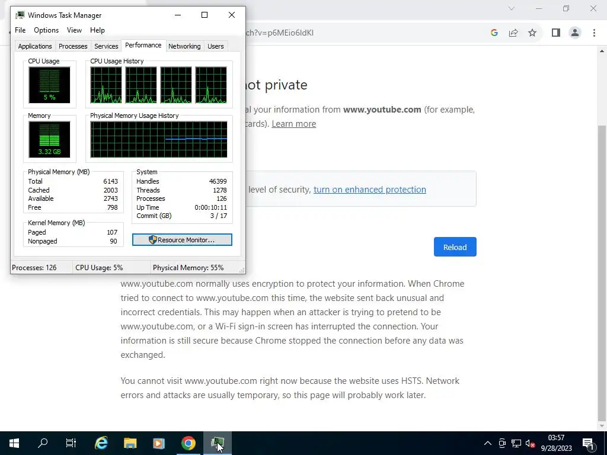Click the Paged kernel memory value 107
The image size is (607, 455).
pos(112,232)
